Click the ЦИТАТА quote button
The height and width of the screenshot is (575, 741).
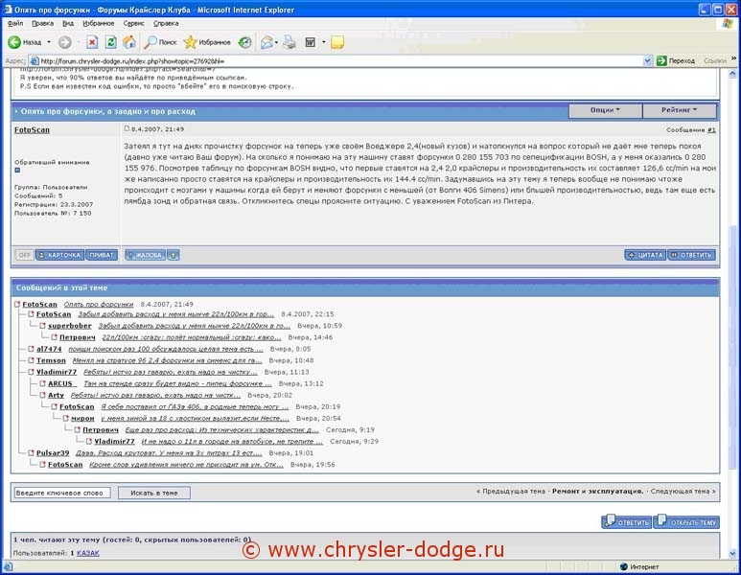click(x=645, y=255)
